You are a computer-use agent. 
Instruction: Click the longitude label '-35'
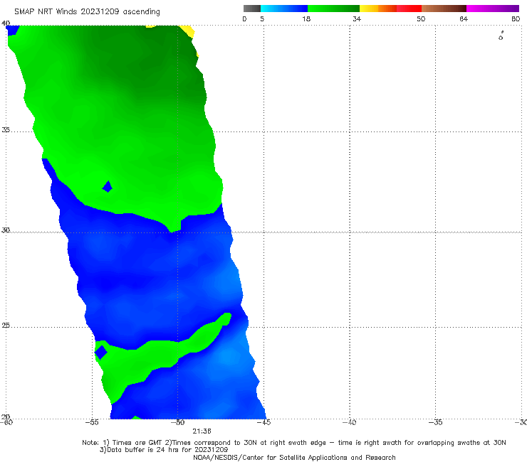point(436,422)
